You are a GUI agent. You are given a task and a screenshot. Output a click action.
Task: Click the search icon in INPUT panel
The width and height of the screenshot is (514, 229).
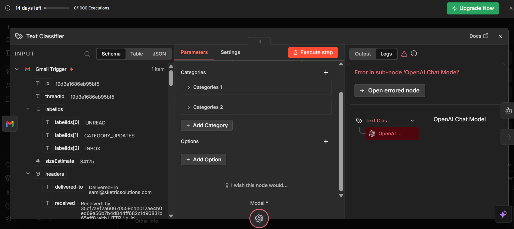[x=87, y=54]
